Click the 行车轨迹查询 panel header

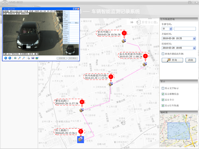click(x=179, y=19)
